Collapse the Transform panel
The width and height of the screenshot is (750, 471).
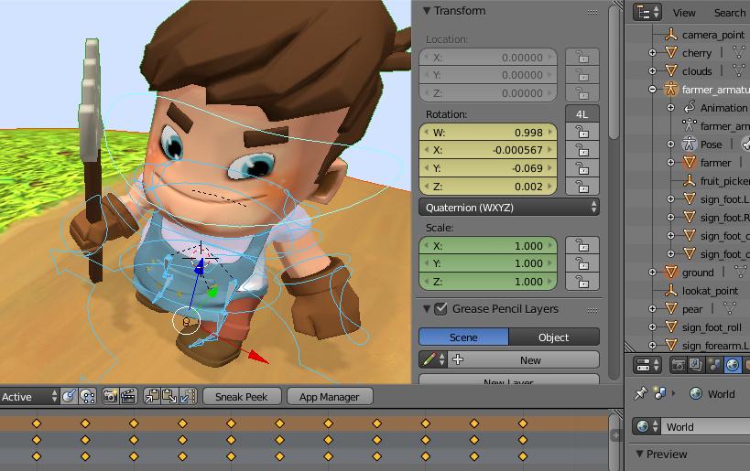pyautogui.click(x=426, y=11)
